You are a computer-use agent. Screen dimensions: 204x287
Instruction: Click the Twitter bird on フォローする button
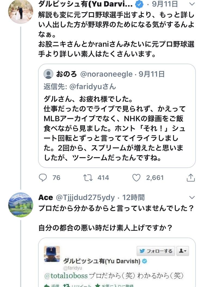pyautogui.click(x=142, y=251)
